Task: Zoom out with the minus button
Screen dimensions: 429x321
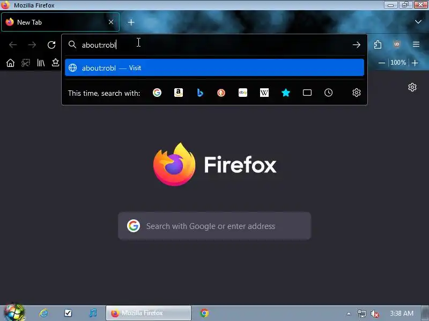Action: [x=382, y=63]
